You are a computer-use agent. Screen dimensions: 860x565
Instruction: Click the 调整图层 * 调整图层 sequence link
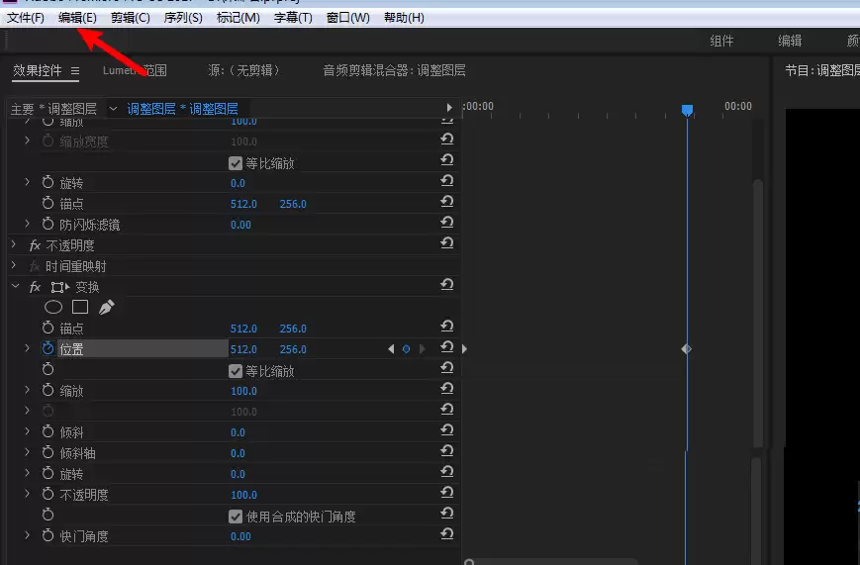(x=183, y=109)
